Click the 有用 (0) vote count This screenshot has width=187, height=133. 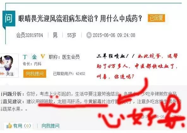(x=22, y=126)
